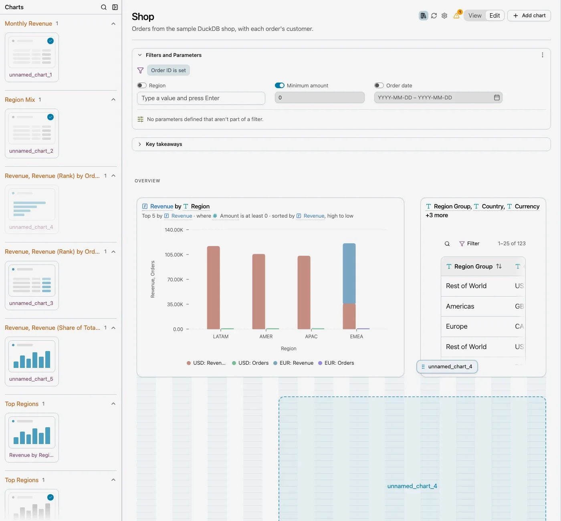The width and height of the screenshot is (561, 521).
Task: Click the checkmark on unnamed_chart_2 thumbnail
Action: pos(50,117)
